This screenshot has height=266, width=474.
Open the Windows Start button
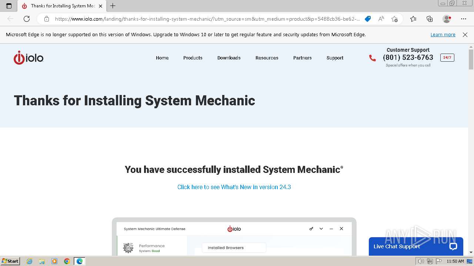click(10, 261)
